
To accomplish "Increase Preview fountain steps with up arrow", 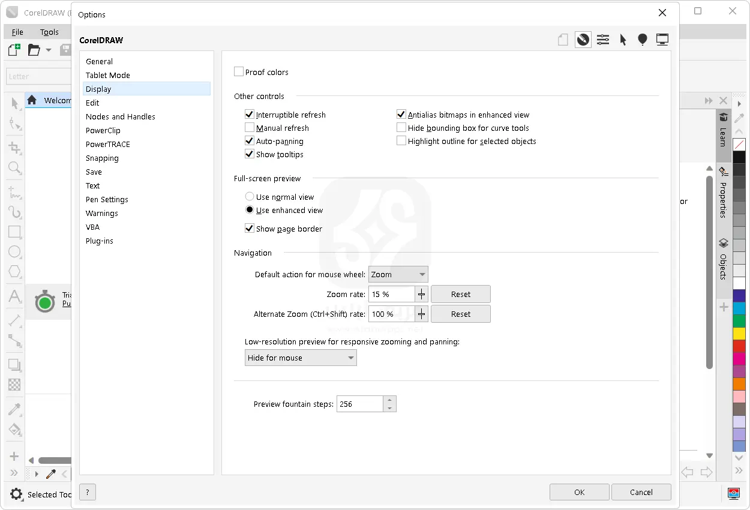I will 390,400.
